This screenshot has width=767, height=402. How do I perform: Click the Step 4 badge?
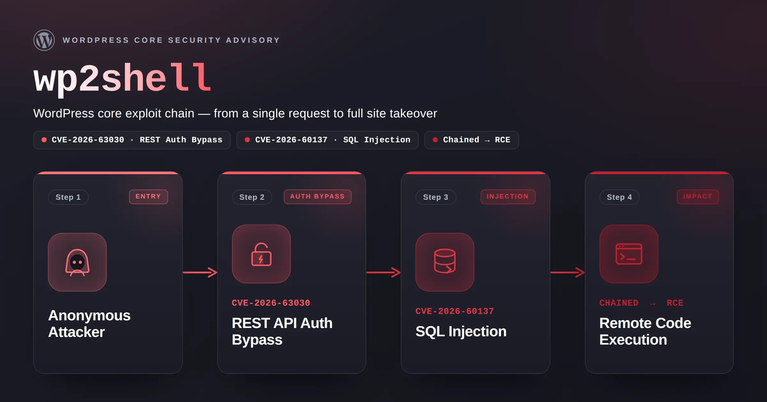(x=620, y=197)
